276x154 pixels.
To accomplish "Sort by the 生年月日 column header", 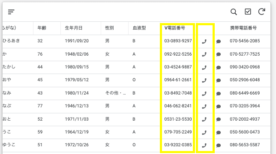I will 74,28.
